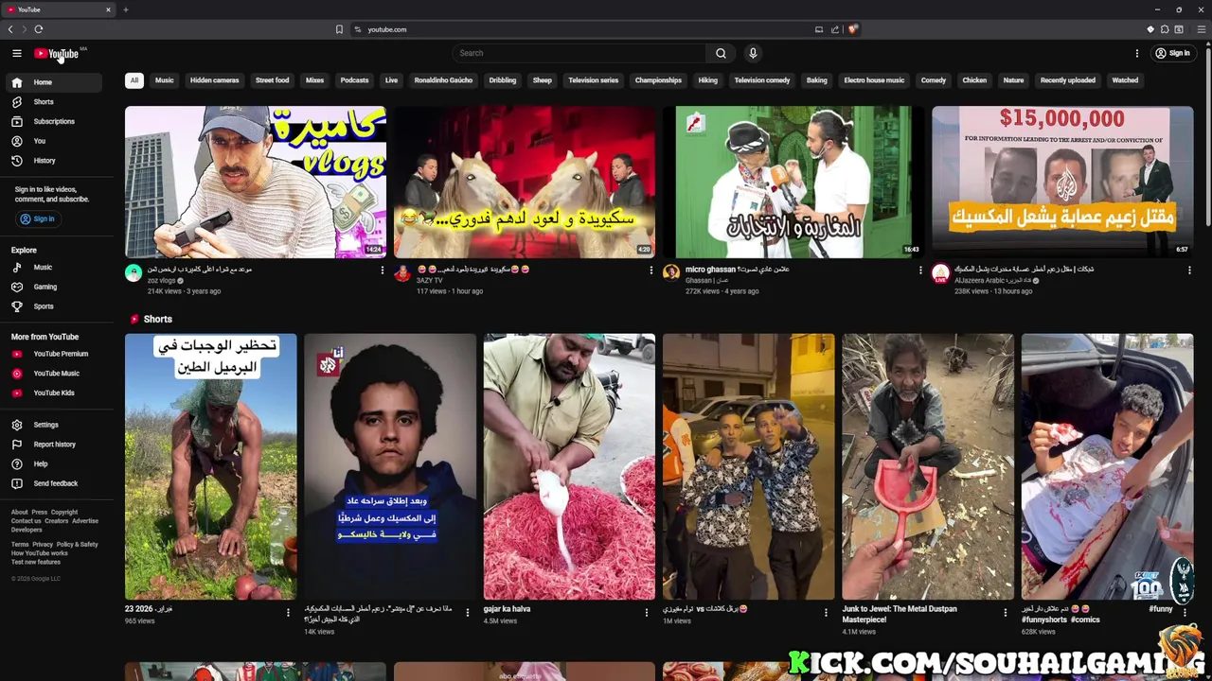Reload the page with the browser refresh button

[39, 29]
